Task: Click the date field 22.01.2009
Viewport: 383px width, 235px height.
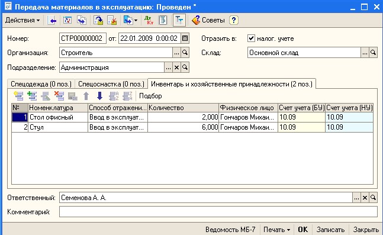Action: 150,38
